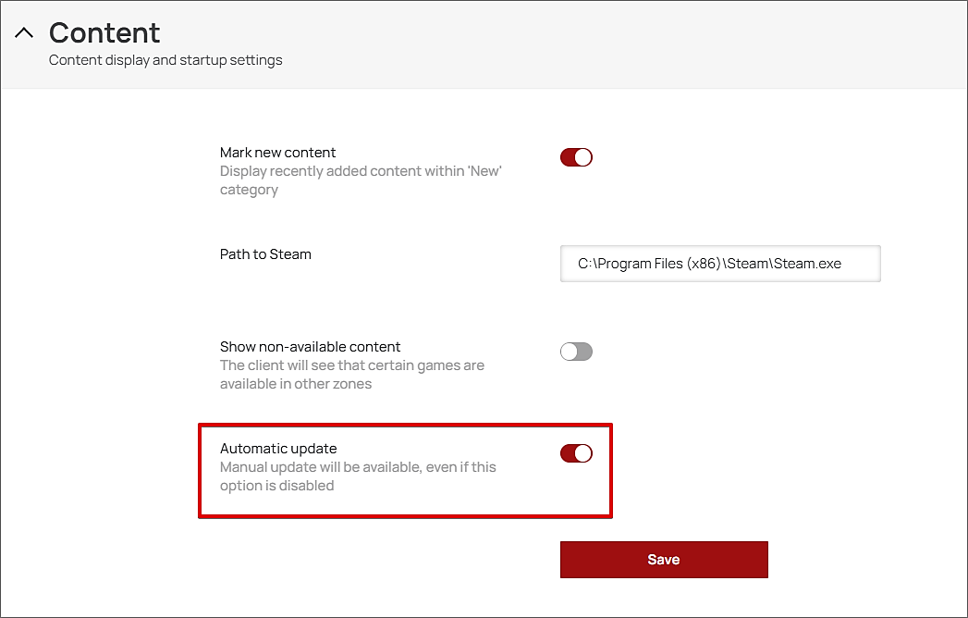Viewport: 968px width, 618px height.
Task: Click the switch beside Show non-available content
Action: (x=576, y=352)
